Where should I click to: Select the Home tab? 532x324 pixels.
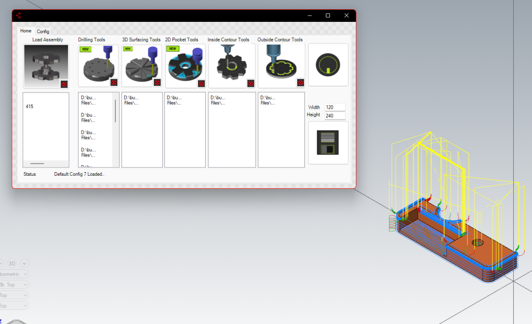[25, 31]
